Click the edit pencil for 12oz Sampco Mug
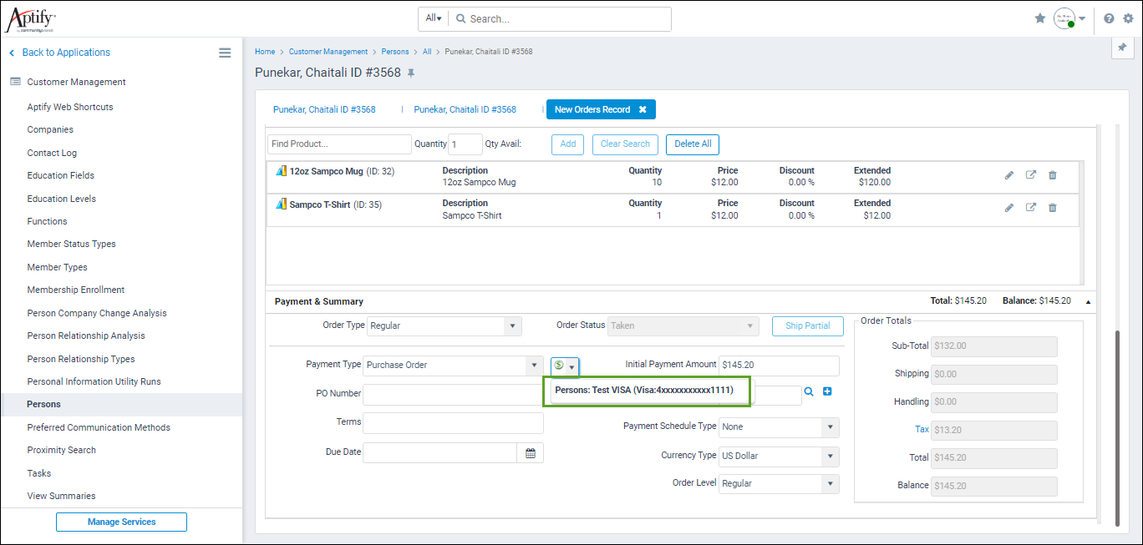The height and width of the screenshot is (545, 1143). click(1009, 175)
